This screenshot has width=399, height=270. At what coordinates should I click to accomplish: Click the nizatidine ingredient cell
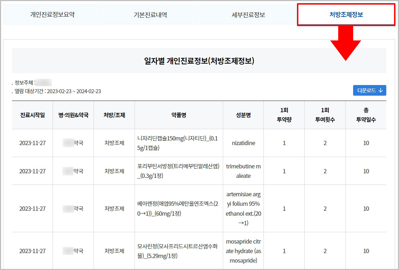pos(243,143)
